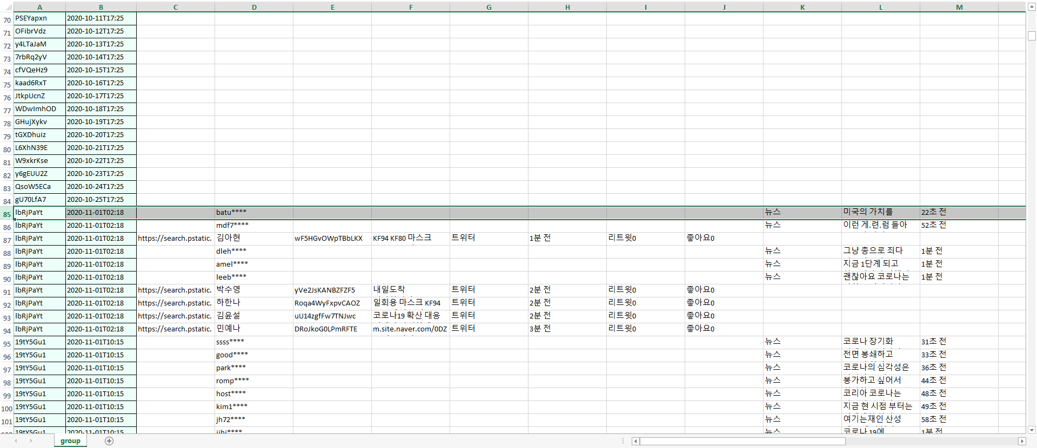Click the horizontal scrollbar track
The image size is (1037, 448).
[919, 442]
